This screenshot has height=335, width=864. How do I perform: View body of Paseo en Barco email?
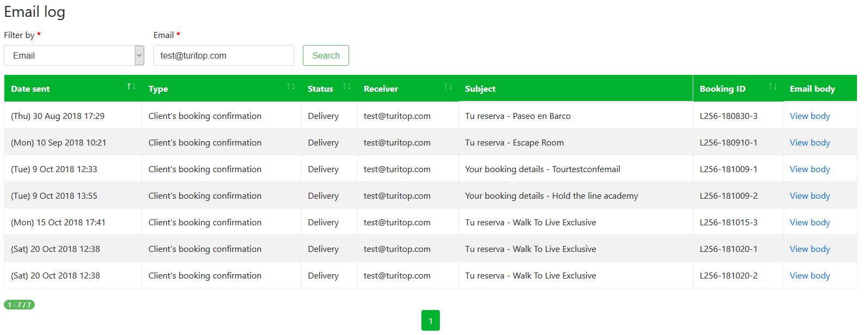pos(810,116)
